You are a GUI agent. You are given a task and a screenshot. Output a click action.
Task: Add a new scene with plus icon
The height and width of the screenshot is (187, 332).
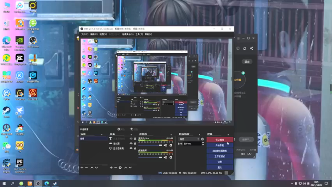tap(82, 168)
